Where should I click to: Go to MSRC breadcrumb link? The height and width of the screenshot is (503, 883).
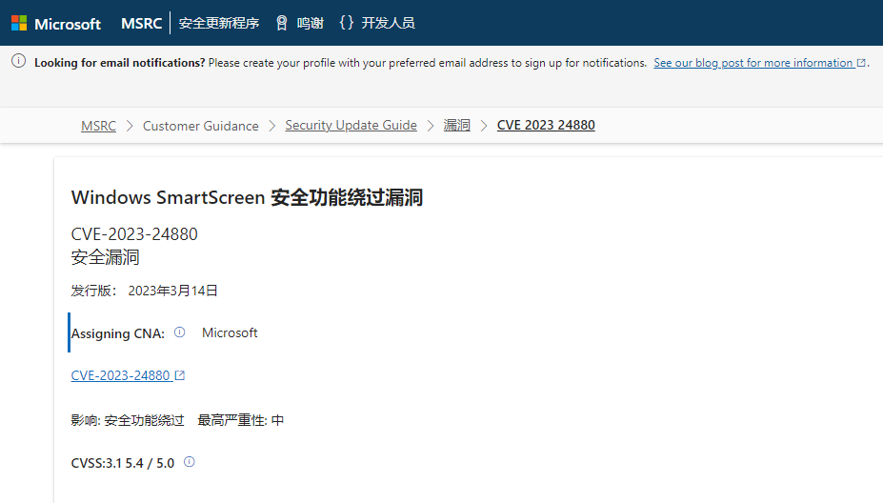coord(98,126)
